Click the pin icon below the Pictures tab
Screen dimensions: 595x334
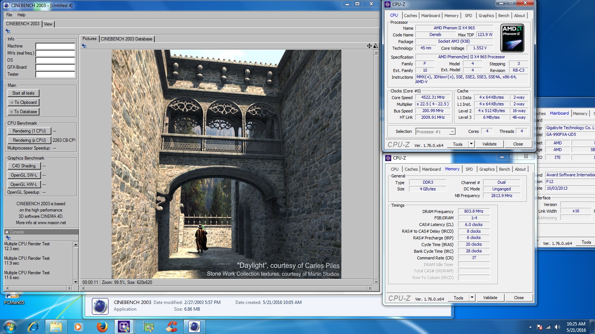click(84, 46)
